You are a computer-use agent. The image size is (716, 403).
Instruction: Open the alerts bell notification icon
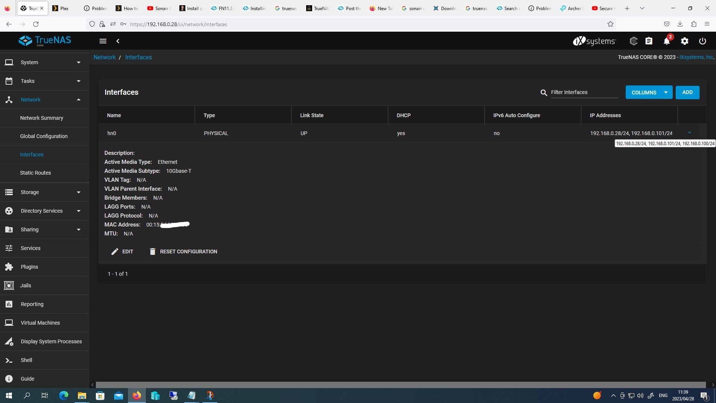click(x=666, y=41)
